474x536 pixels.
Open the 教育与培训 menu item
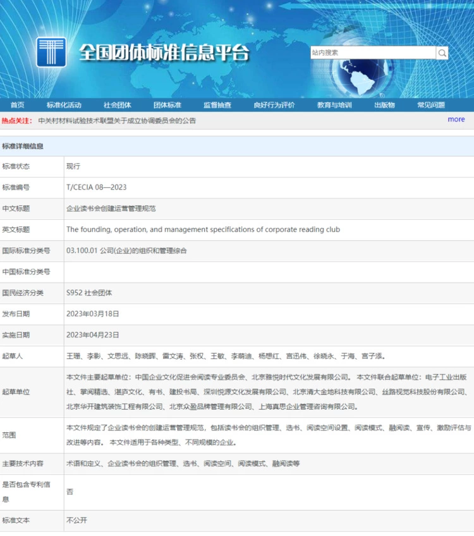tap(334, 105)
